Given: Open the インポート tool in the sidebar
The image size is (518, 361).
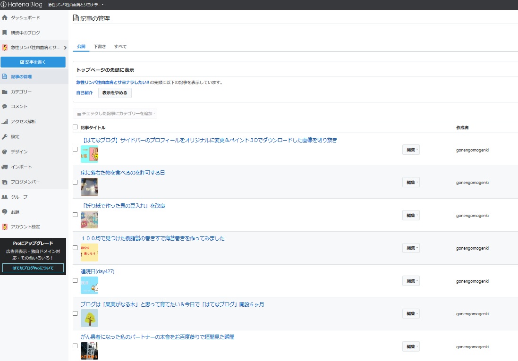Looking at the screenshot, I should (25, 167).
